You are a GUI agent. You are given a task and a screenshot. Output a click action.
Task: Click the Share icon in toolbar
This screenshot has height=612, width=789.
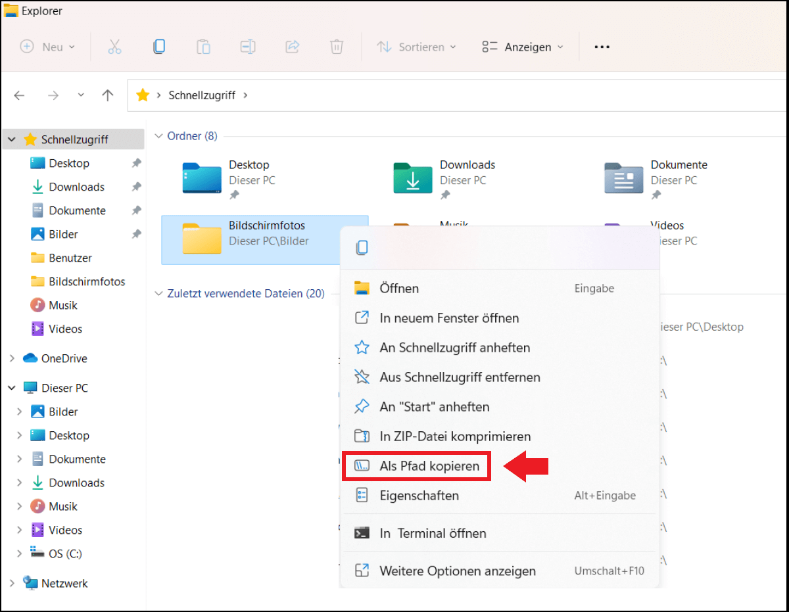292,47
